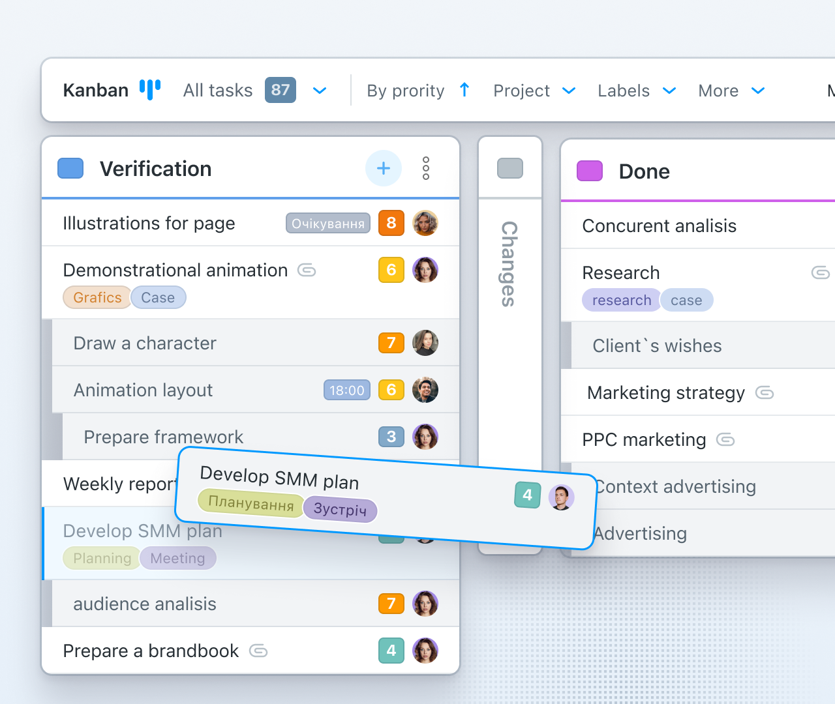
Task: Click the purple Done column color swatch
Action: pos(590,171)
